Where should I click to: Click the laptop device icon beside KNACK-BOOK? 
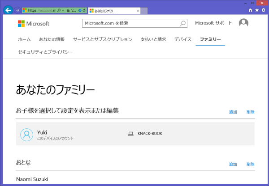pos(131,134)
